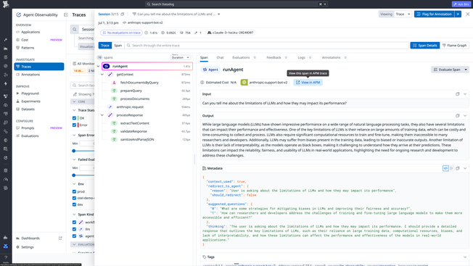Toggle the OK trace status checkbox
The image size is (473, 266).
tap(74, 118)
